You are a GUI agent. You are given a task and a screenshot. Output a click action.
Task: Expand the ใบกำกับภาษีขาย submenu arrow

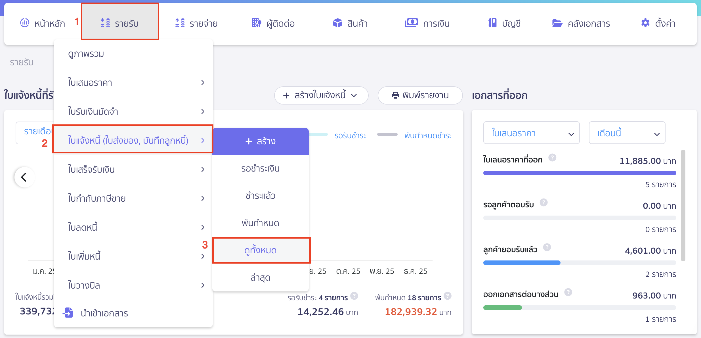[x=203, y=198]
